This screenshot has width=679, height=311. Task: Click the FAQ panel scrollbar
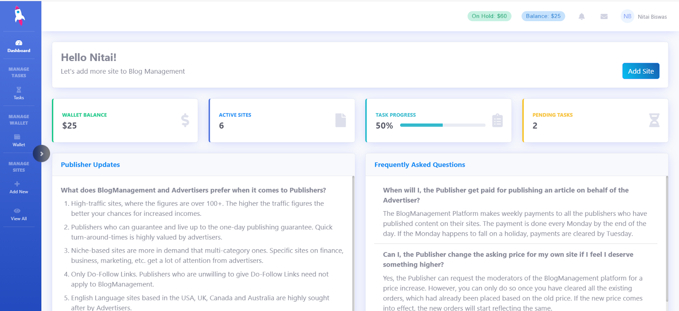pyautogui.click(x=667, y=239)
